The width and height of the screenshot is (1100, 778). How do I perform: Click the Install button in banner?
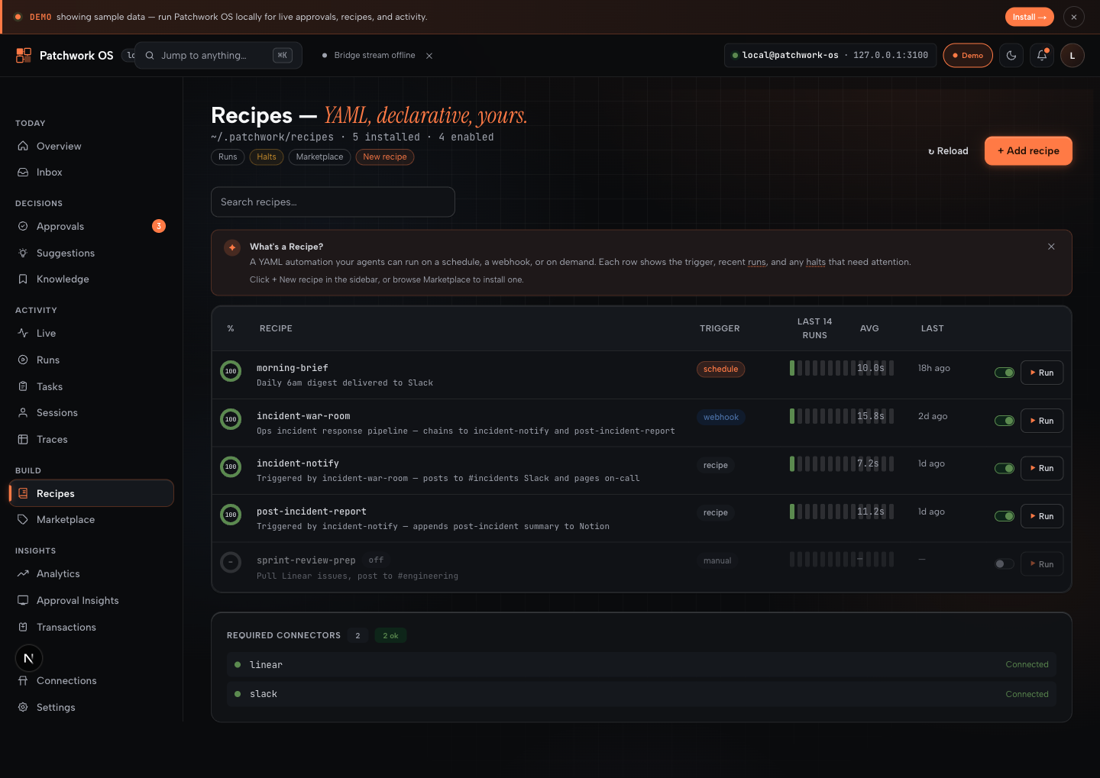pos(1029,17)
